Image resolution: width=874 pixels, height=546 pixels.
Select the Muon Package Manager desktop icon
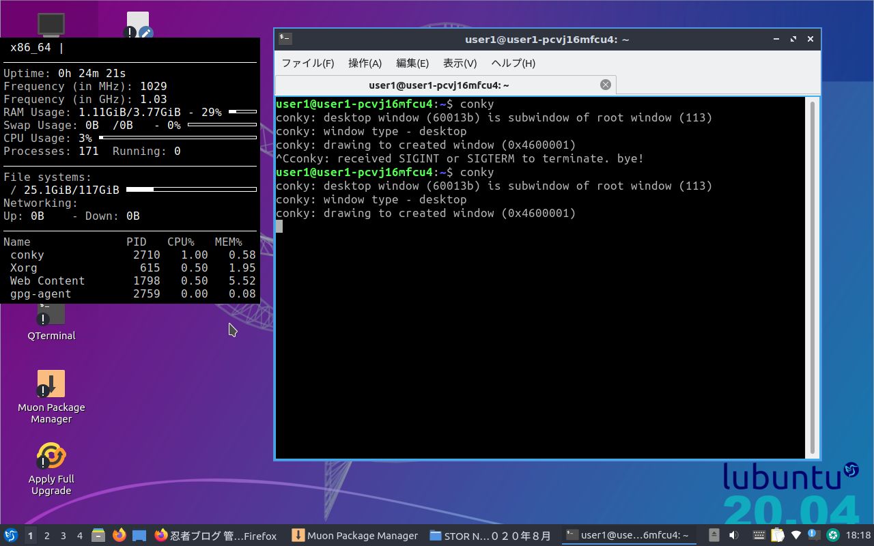pos(51,397)
